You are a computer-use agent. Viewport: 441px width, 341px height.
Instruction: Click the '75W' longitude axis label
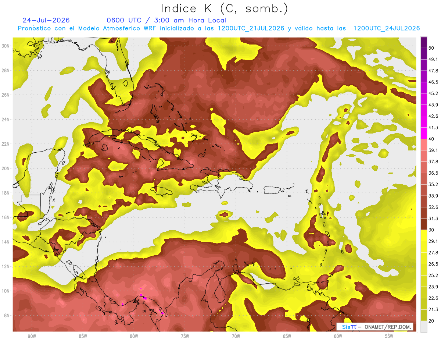click(x=185, y=336)
